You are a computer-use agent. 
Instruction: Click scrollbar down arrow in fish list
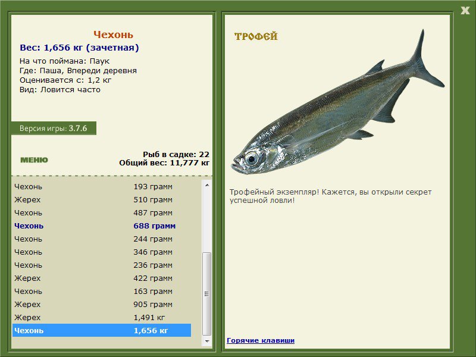pos(207,342)
